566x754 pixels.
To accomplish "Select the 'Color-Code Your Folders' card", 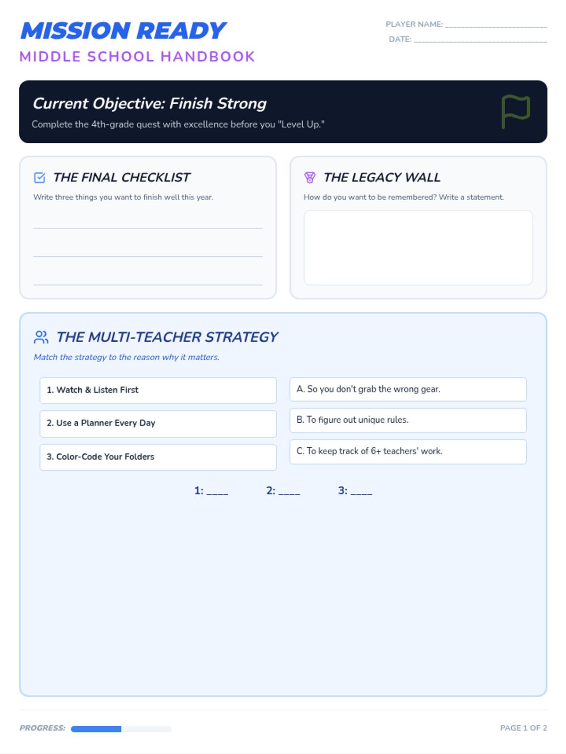I will pyautogui.click(x=158, y=457).
